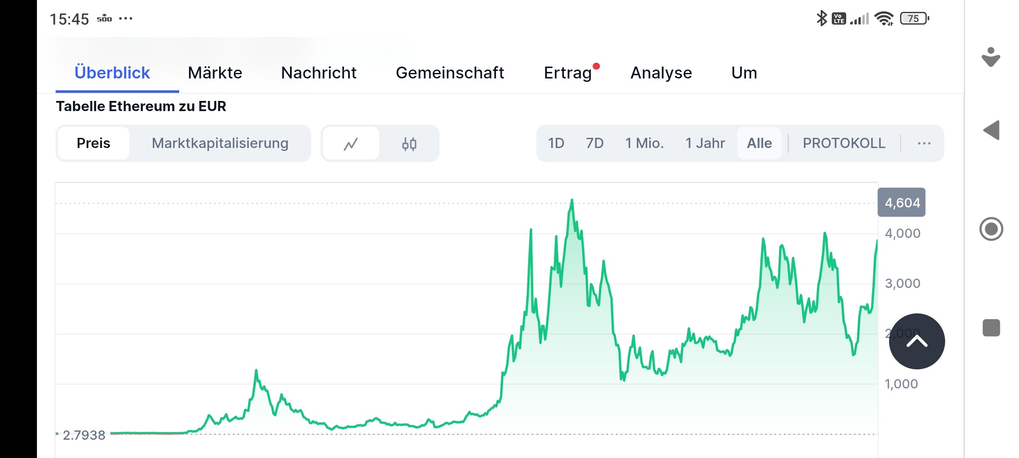The width and height of the screenshot is (1019, 458).
Task: Set chart range to Alle
Action: (759, 143)
